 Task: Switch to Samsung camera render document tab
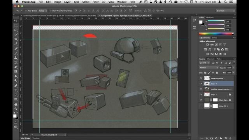pyautogui.click(x=60, y=16)
